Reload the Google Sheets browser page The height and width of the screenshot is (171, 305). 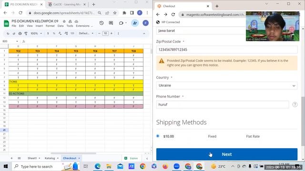tap(20, 13)
